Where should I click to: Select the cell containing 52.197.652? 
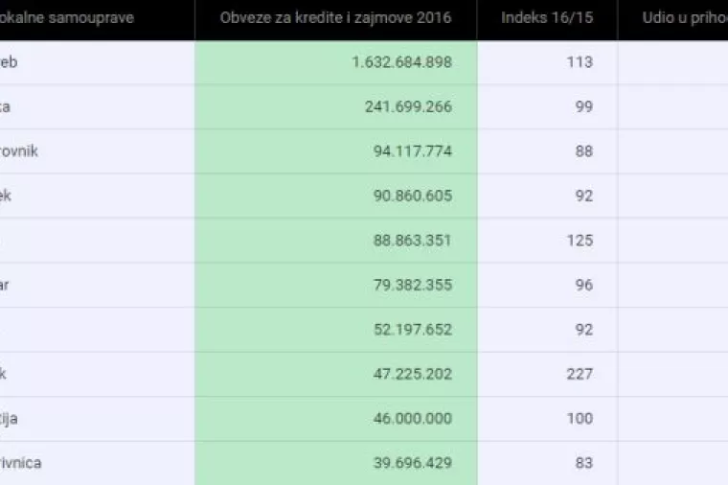click(x=412, y=330)
